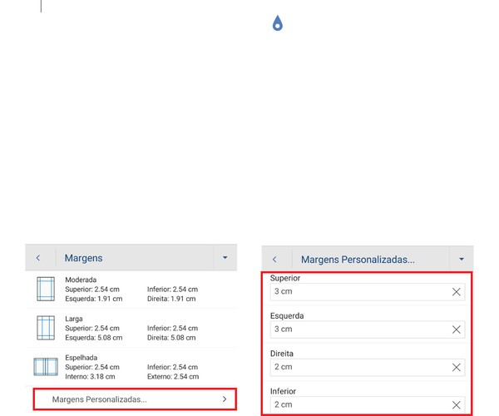Clear the Direita margin value
499x416 pixels.
click(456, 367)
